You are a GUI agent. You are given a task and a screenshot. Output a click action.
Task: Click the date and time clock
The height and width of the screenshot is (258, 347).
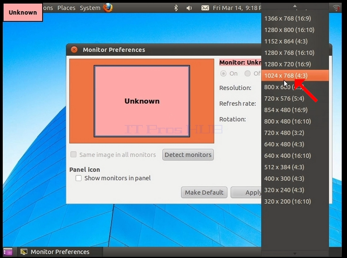coord(237,8)
